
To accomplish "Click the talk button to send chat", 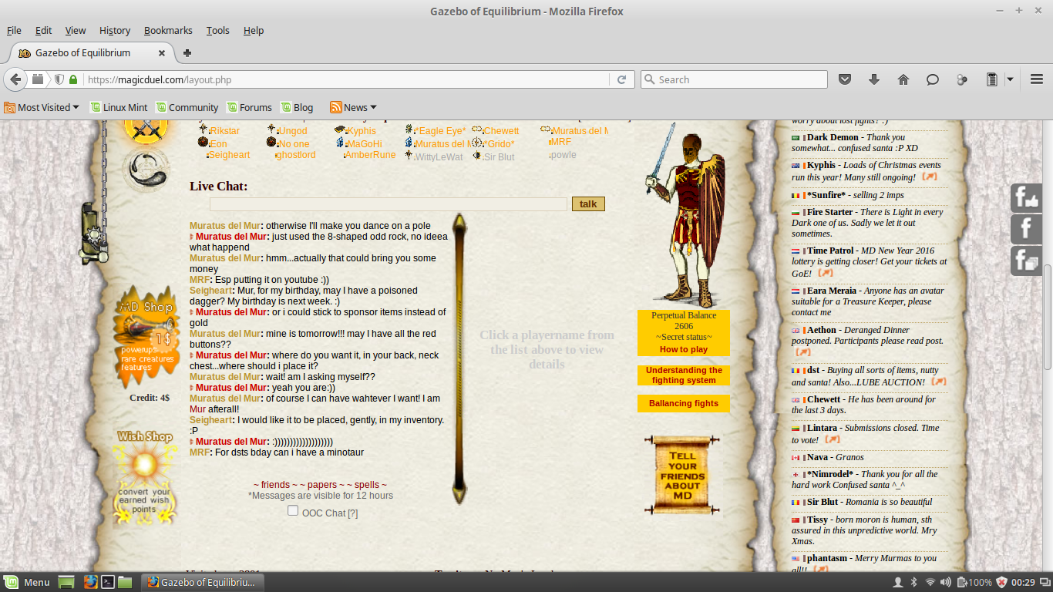I will coord(588,204).
